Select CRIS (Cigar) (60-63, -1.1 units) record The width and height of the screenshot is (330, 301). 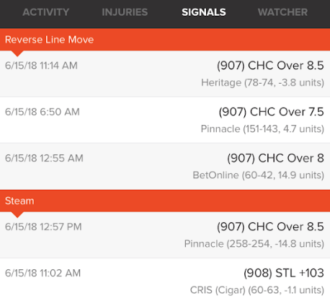click(x=257, y=290)
